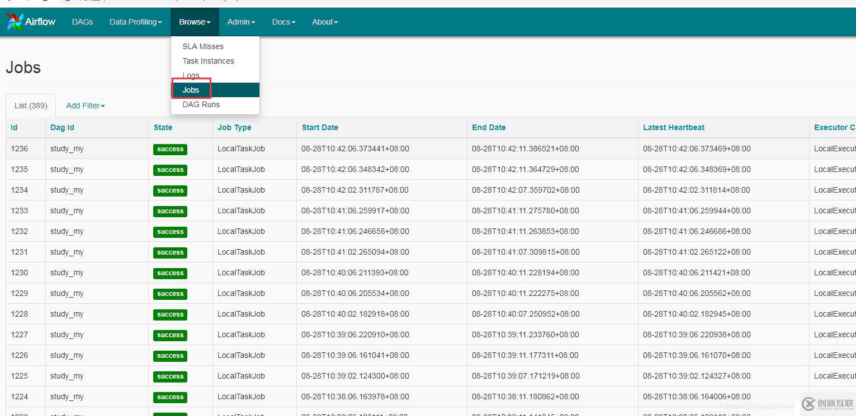Image resolution: width=856 pixels, height=416 pixels.
Task: Select Jobs in the Browse menu
Action: 191,90
